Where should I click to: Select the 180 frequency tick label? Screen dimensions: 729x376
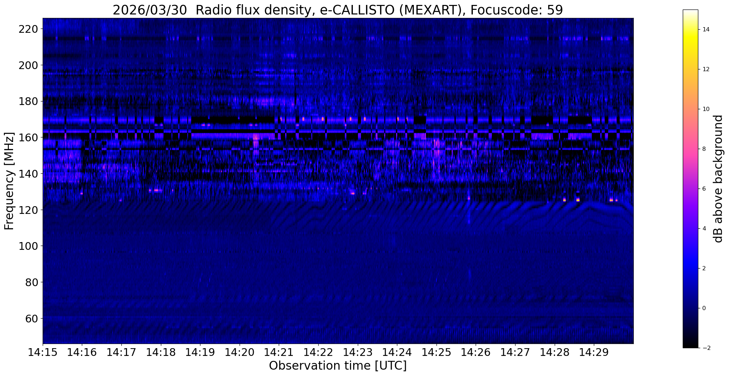tap(28, 101)
